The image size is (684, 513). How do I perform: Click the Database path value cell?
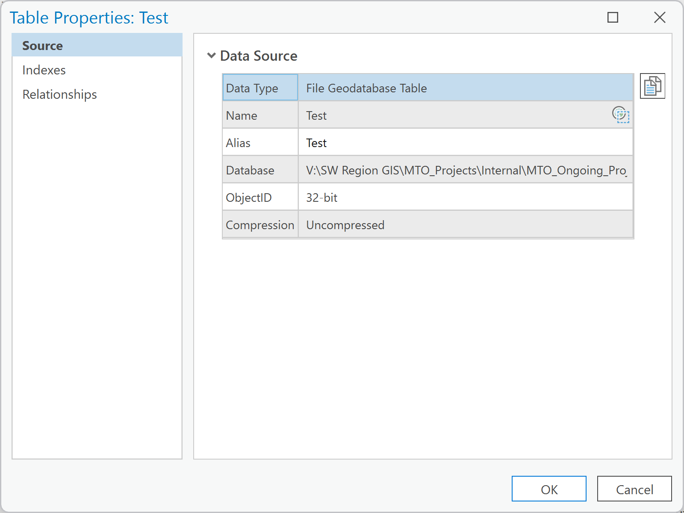point(465,170)
